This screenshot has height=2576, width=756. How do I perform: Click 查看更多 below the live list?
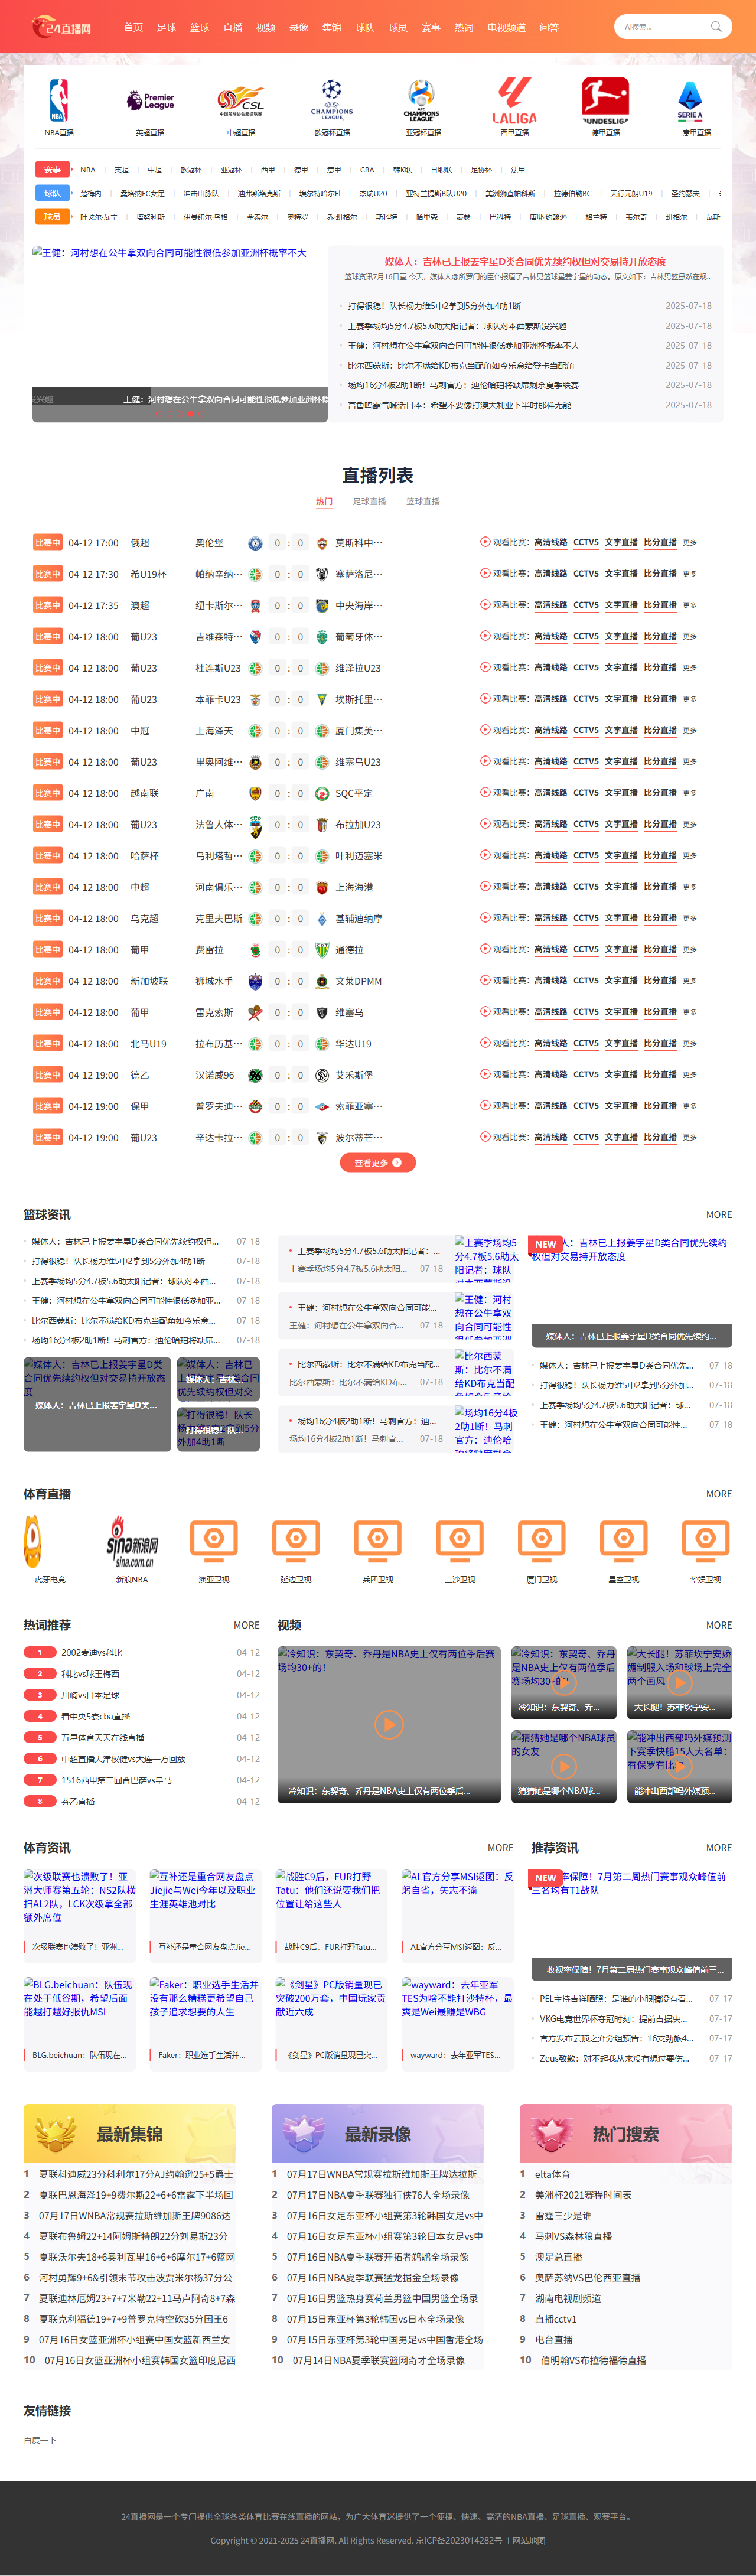(377, 1162)
